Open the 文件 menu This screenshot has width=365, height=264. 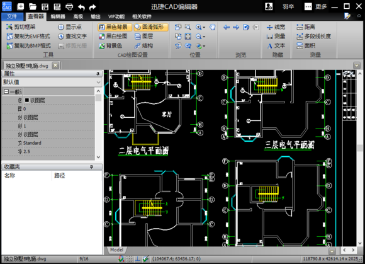pos(12,16)
